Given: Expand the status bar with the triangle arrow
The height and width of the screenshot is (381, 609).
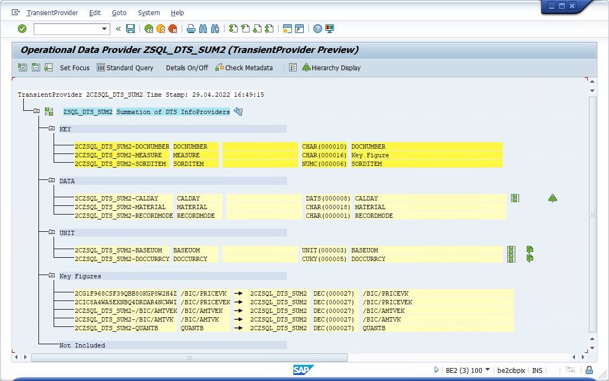Looking at the screenshot, I should click(436, 370).
